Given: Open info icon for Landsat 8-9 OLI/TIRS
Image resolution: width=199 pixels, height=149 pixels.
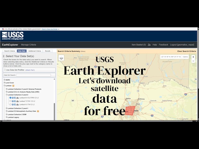Looking at the screenshot, I should click(13, 98).
